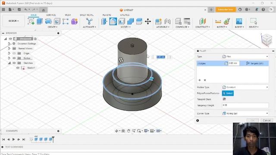
Task: Toggle visibility of Origin folder
Action: pyautogui.click(x=14, y=53)
